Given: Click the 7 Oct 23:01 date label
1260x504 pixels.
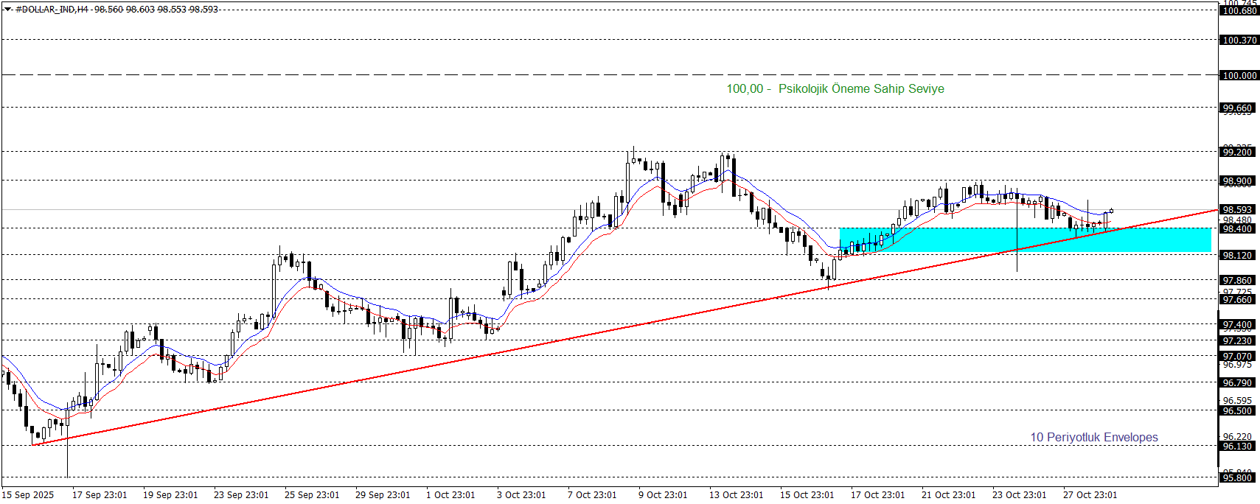Looking at the screenshot, I should 592,495.
